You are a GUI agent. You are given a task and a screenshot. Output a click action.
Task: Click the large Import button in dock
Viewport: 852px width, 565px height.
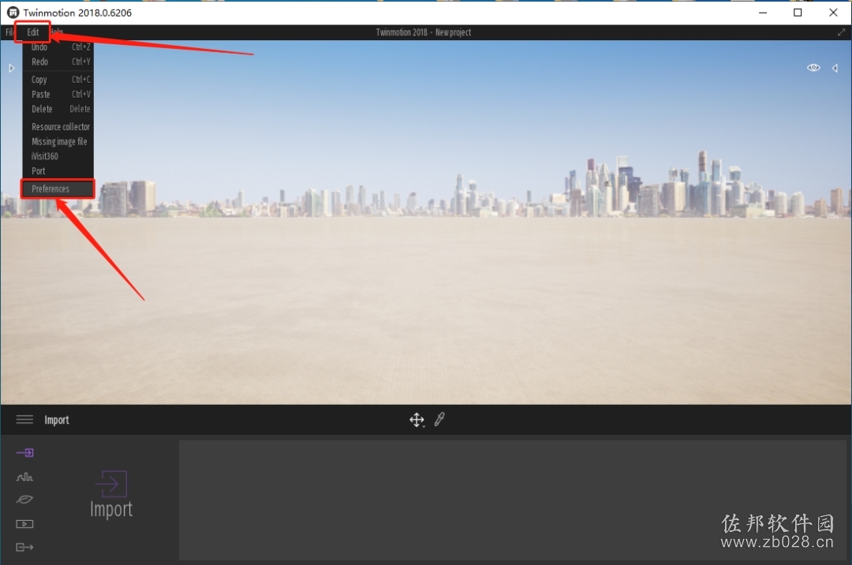[x=111, y=494]
